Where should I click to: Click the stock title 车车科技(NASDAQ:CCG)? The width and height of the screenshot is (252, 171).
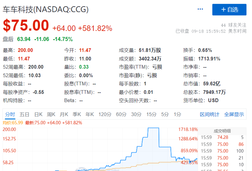point(46,9)
